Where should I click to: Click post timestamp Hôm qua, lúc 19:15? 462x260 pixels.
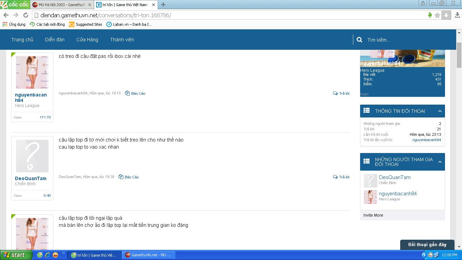point(105,93)
